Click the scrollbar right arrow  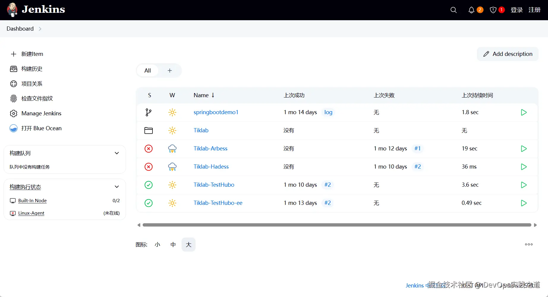535,225
